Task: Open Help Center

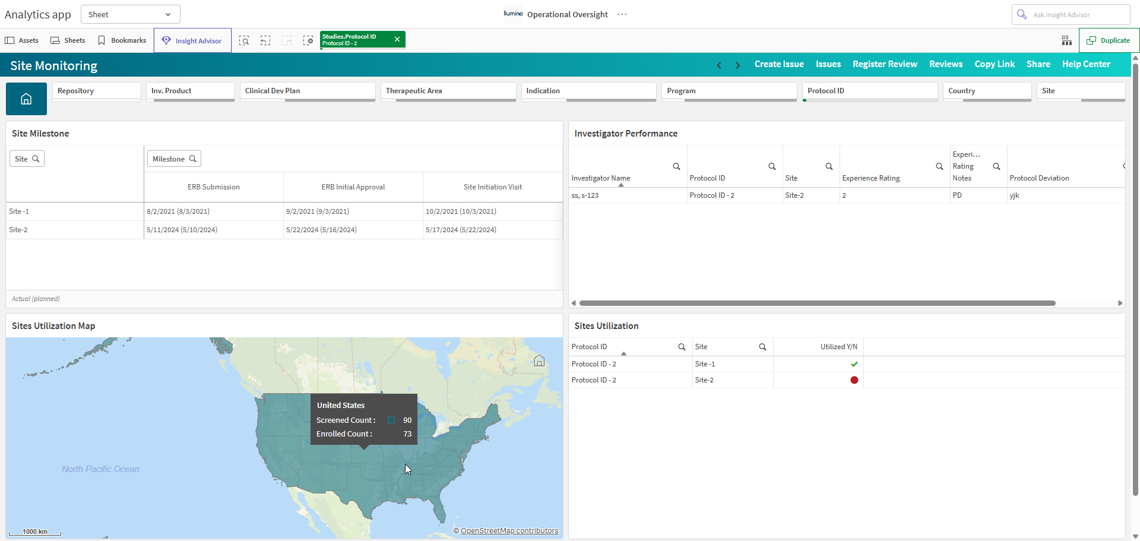Action: 1086,64
